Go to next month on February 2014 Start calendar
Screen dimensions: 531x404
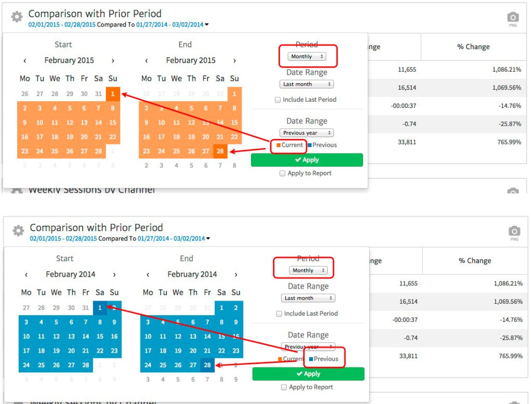[x=114, y=275]
